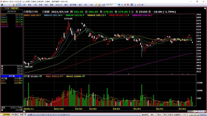Click the yellow calendar icon beside 代碼

(99, 5)
